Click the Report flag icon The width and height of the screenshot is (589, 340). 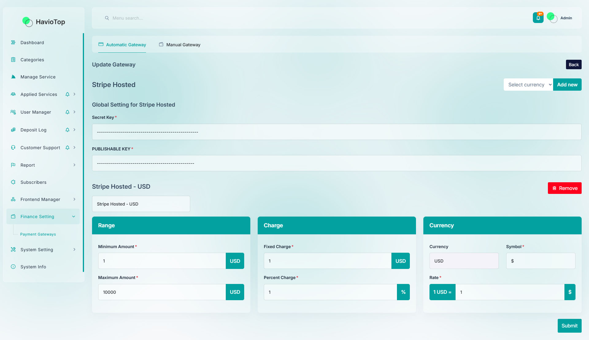(13, 165)
